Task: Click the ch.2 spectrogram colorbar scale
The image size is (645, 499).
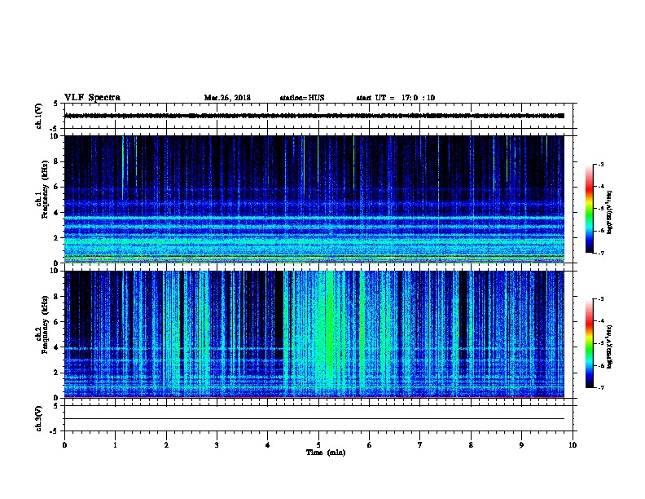Action: [590, 343]
